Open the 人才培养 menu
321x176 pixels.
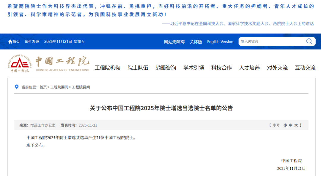[x=249, y=68]
